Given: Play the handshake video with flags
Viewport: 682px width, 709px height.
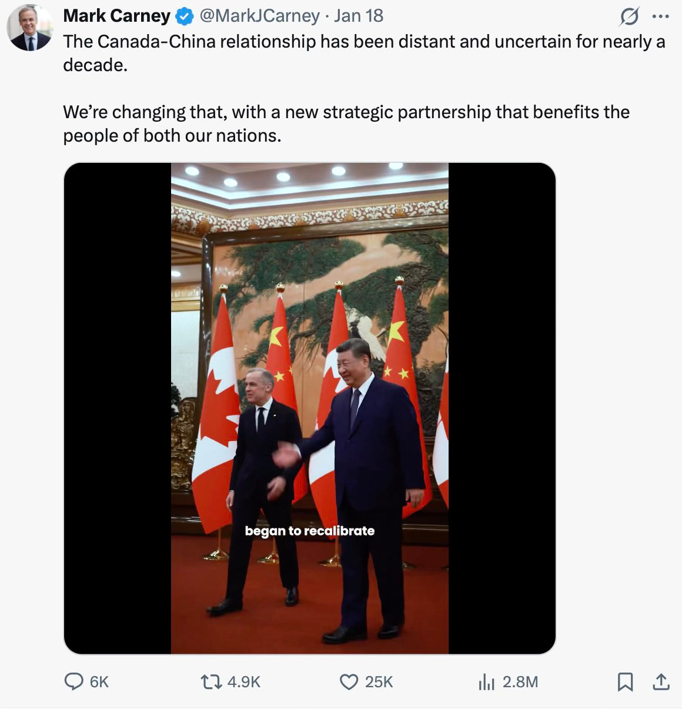Looking at the screenshot, I should (310, 408).
